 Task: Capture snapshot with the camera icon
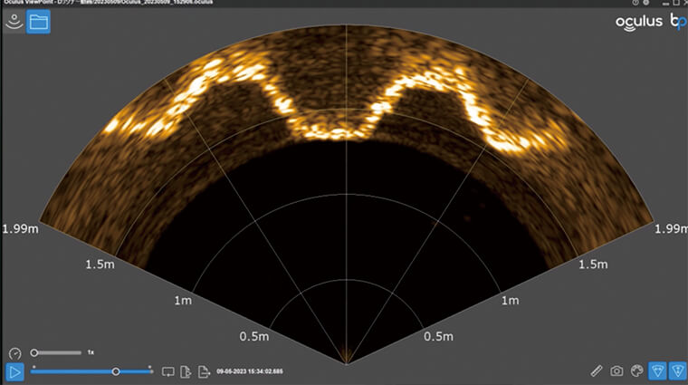[616, 371]
